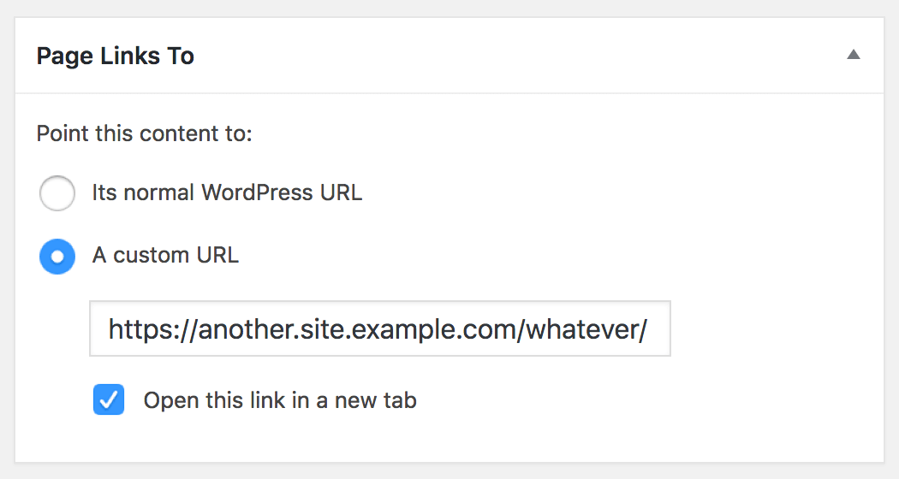Click the empty white radio circle
Image resolution: width=899 pixels, height=479 pixels.
point(57,193)
